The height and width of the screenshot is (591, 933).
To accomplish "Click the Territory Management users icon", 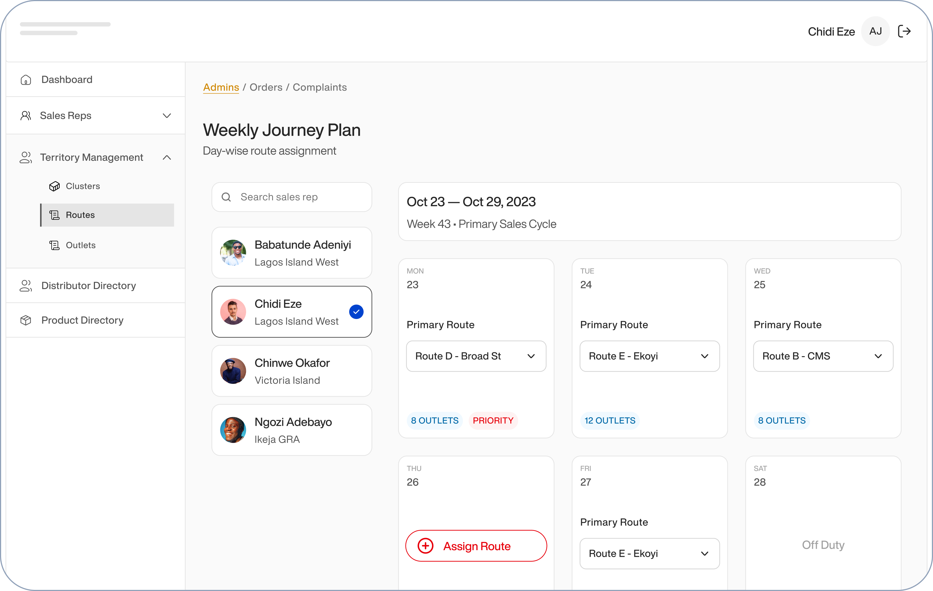I will 26,157.
